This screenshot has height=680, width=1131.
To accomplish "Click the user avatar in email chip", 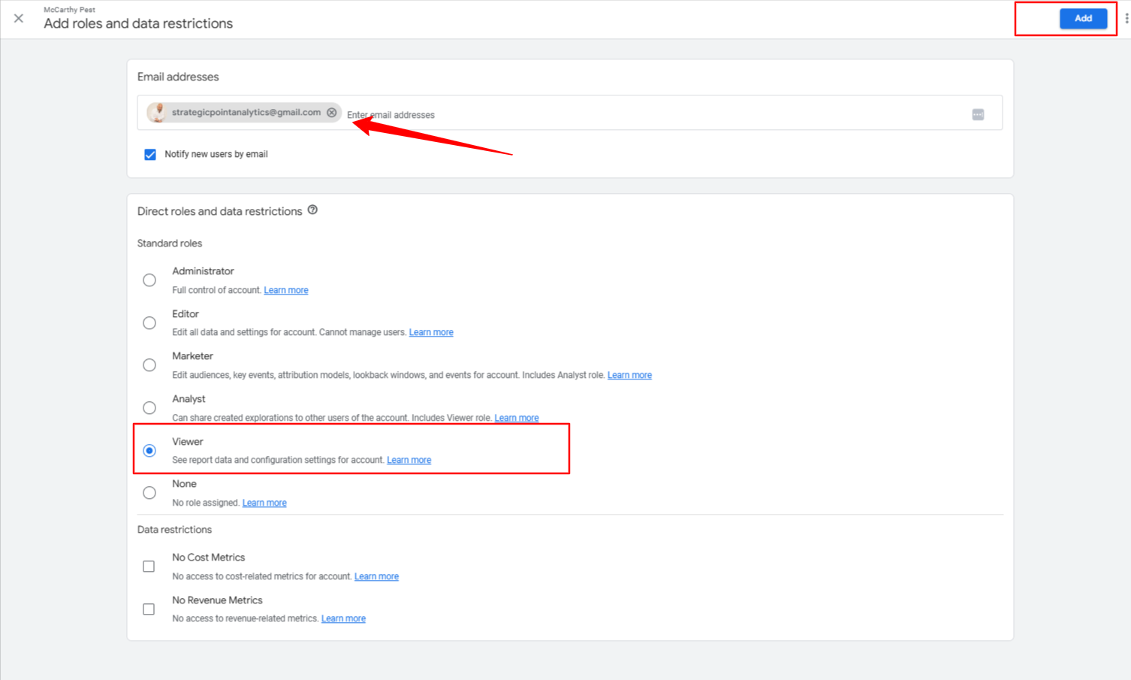I will point(157,113).
